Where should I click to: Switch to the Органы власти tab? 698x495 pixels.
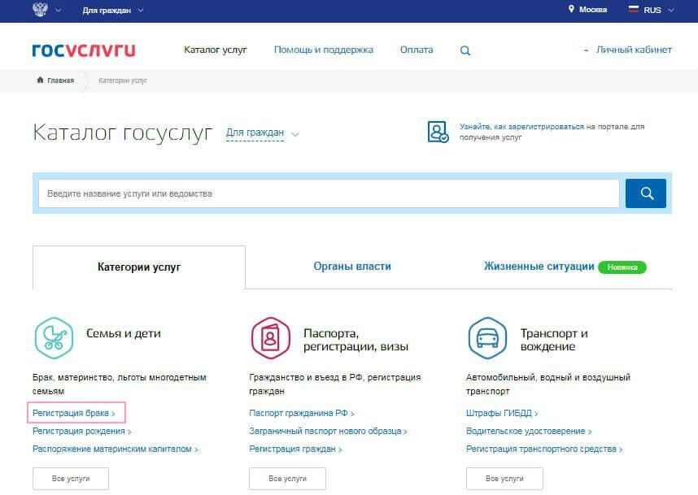351,267
